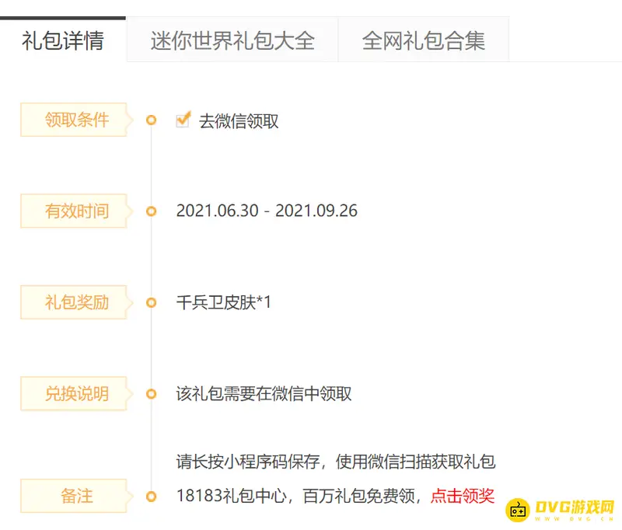Toggle the 去微信领取 checkbox

click(x=183, y=120)
